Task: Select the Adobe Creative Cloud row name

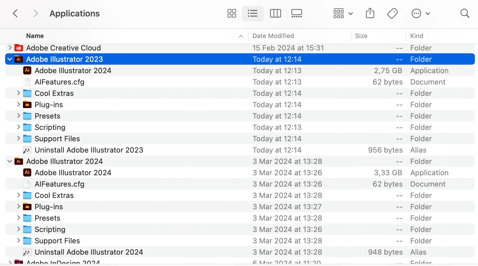Action: point(64,48)
